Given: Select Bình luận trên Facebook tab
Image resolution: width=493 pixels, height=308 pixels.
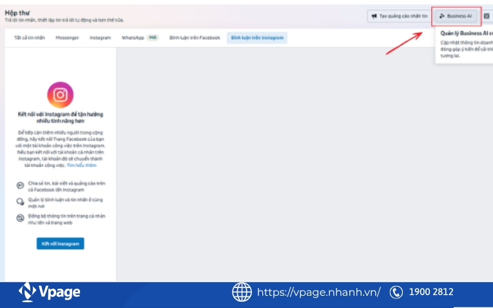Looking at the screenshot, I should tap(195, 38).
